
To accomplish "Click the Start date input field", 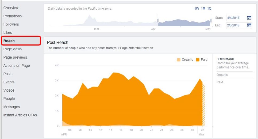I will [x=239, y=18].
